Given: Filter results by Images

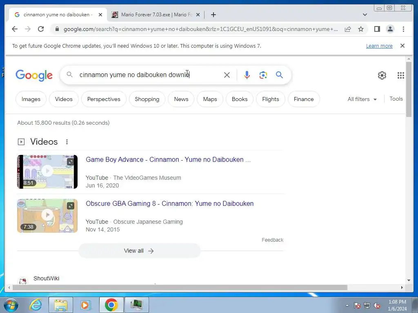Looking at the screenshot, I should pyautogui.click(x=31, y=99).
